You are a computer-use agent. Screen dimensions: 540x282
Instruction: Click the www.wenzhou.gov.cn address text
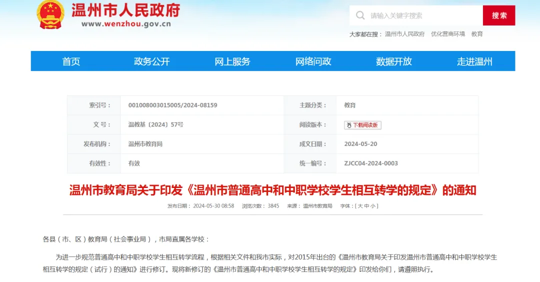pos(126,24)
